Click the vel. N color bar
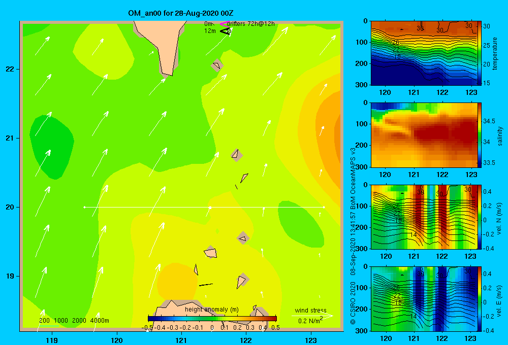 (x=480, y=217)
